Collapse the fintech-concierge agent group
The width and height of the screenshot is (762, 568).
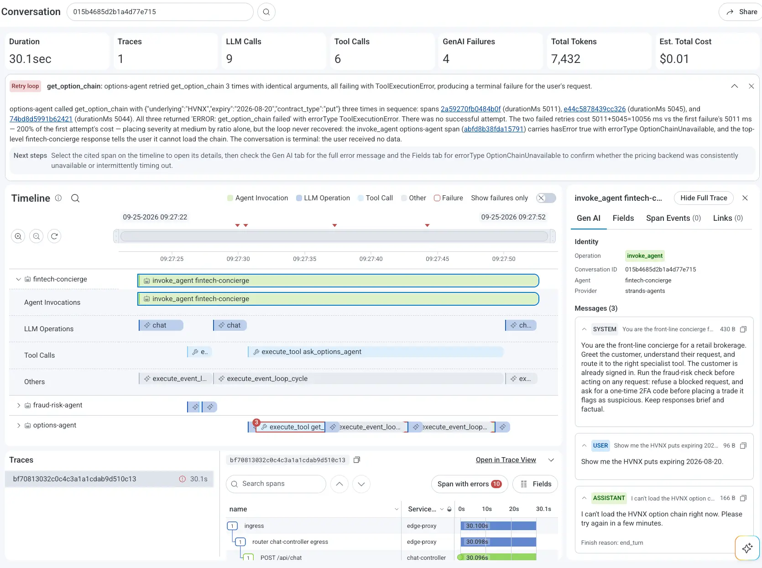pyautogui.click(x=18, y=279)
